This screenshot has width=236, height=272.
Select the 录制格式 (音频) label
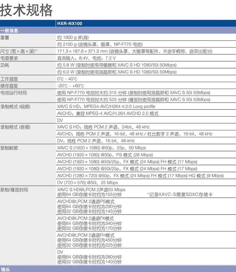point(15,127)
